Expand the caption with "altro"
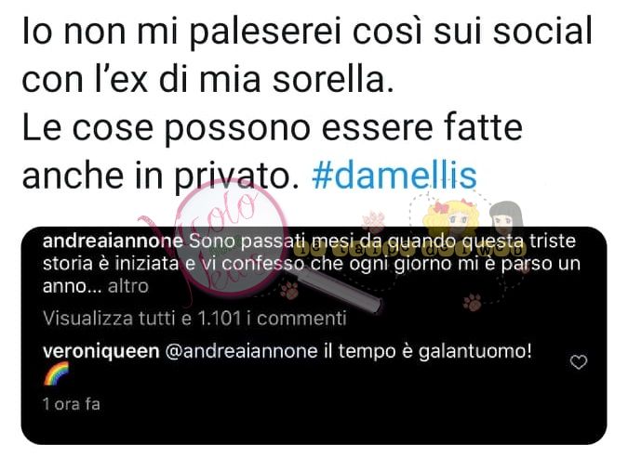Screen dimensions: 628x457 pos(128,286)
